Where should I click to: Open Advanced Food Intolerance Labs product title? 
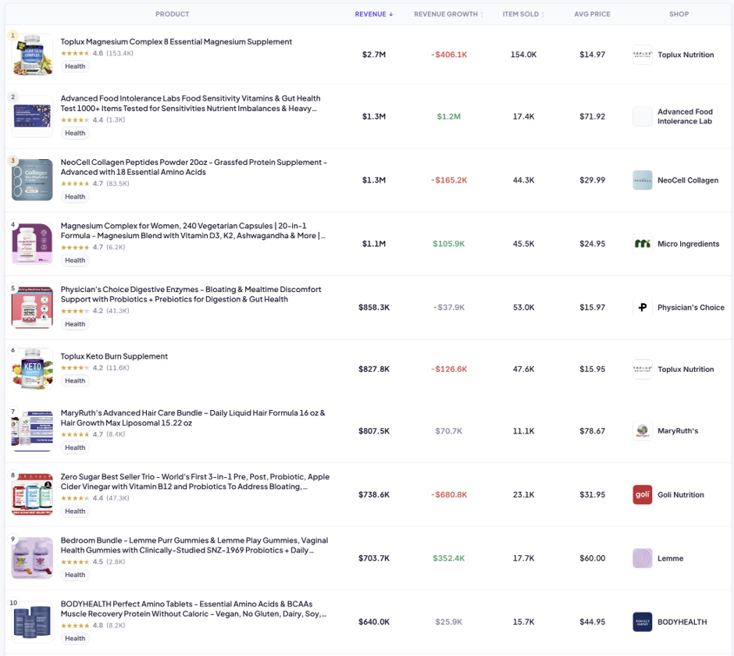click(x=191, y=104)
